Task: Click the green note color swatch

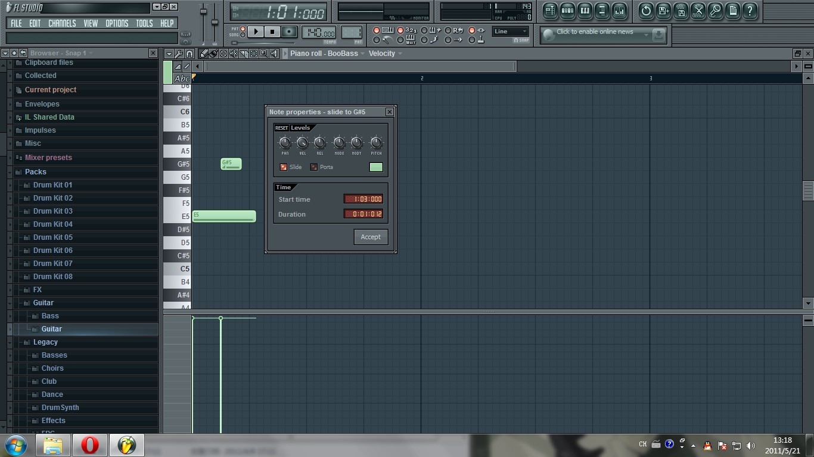Action: tap(376, 167)
